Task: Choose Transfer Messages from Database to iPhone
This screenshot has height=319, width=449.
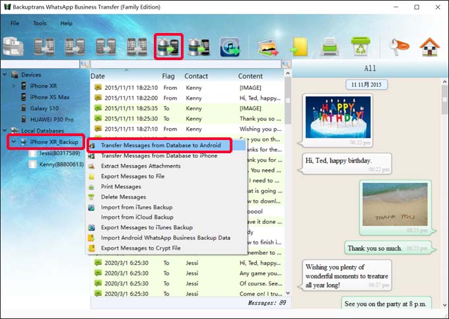Action: pos(166,156)
